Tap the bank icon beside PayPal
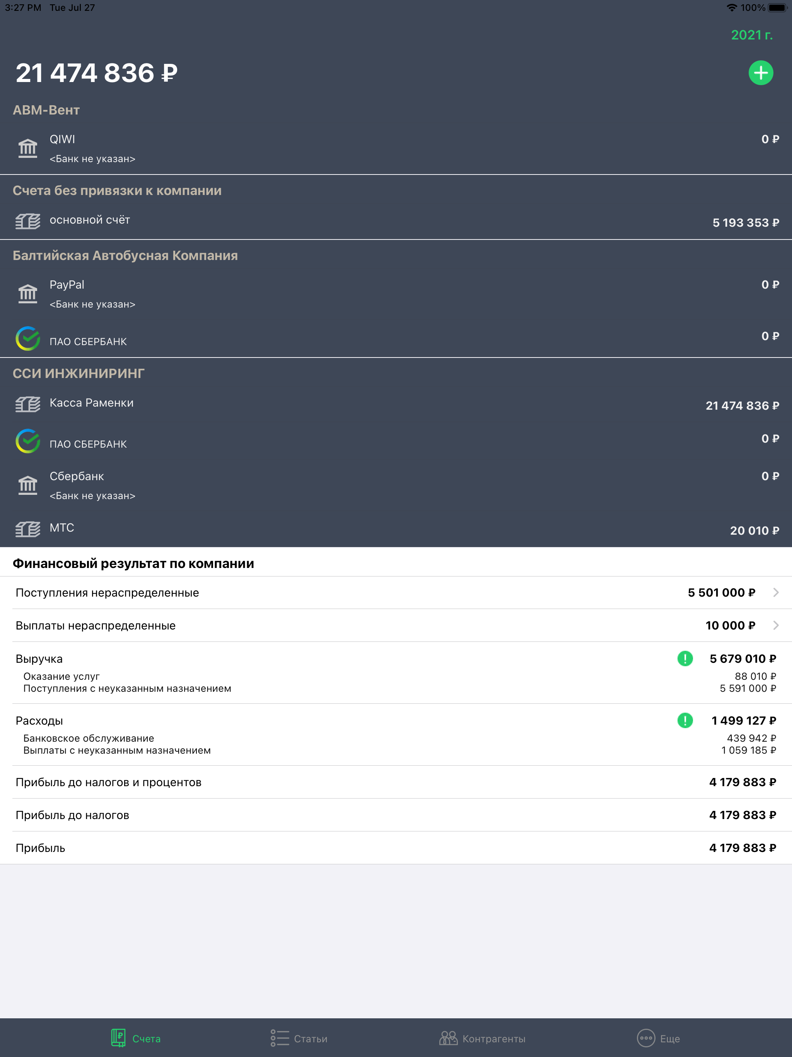 28,293
